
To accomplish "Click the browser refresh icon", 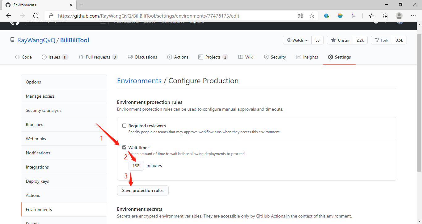I will click(36, 16).
